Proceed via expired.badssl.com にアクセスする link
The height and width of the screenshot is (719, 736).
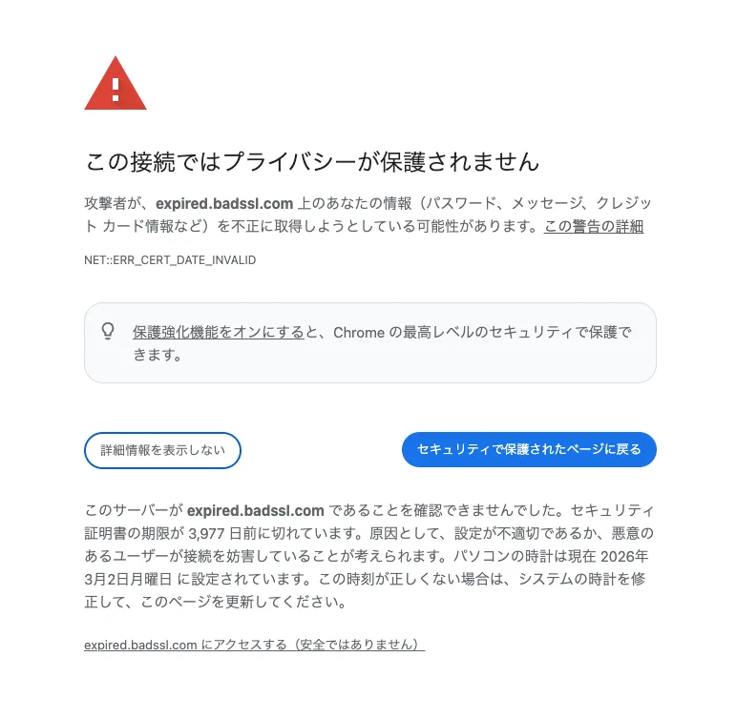click(x=255, y=645)
